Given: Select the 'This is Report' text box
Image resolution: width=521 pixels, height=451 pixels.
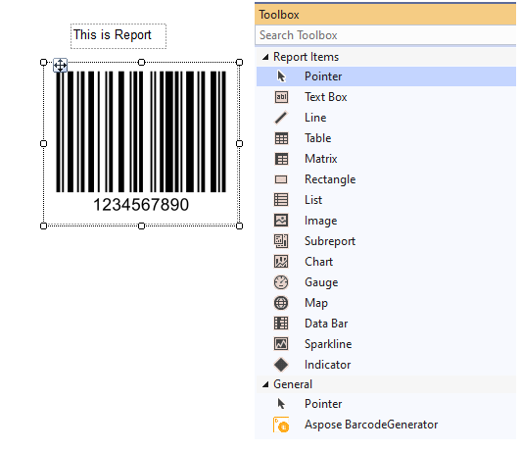Looking at the screenshot, I should pos(118,36).
